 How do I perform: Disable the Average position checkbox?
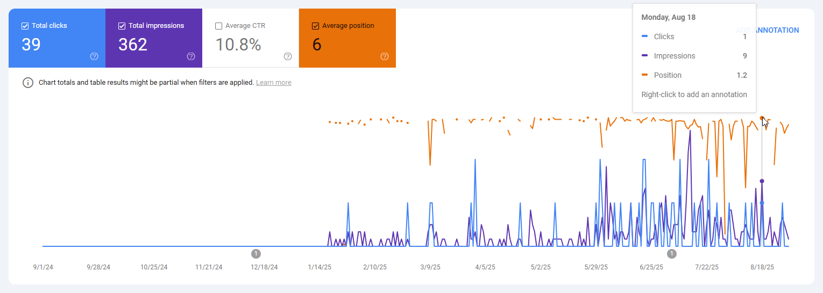tap(315, 26)
